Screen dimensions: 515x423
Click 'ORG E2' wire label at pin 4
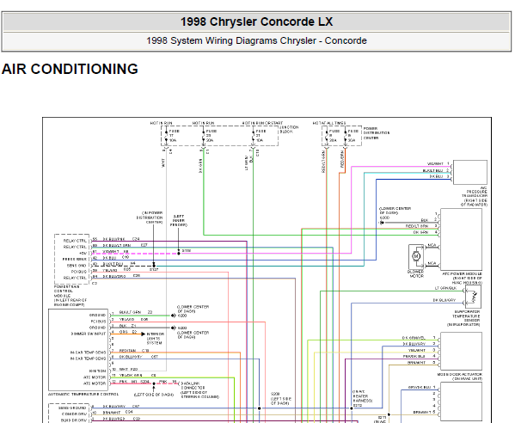128,332
